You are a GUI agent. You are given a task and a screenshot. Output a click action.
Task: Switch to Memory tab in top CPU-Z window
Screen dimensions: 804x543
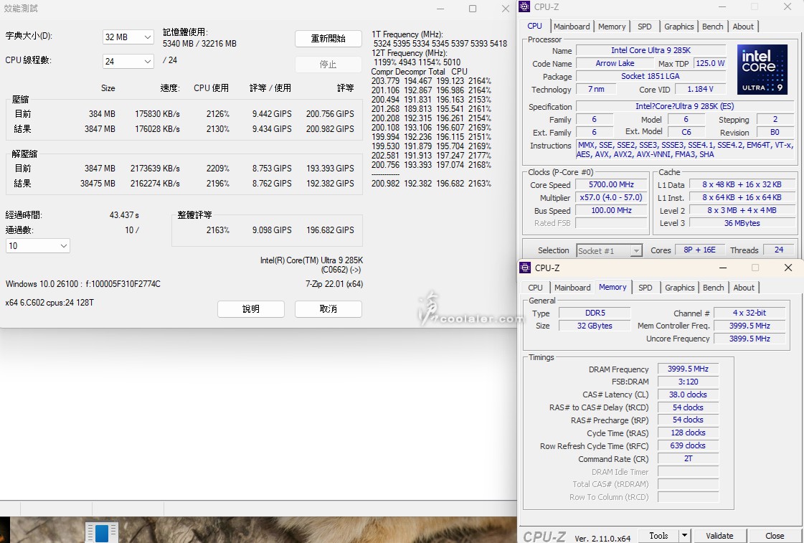tap(611, 27)
